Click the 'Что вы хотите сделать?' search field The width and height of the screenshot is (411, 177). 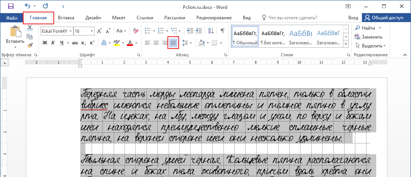click(292, 18)
